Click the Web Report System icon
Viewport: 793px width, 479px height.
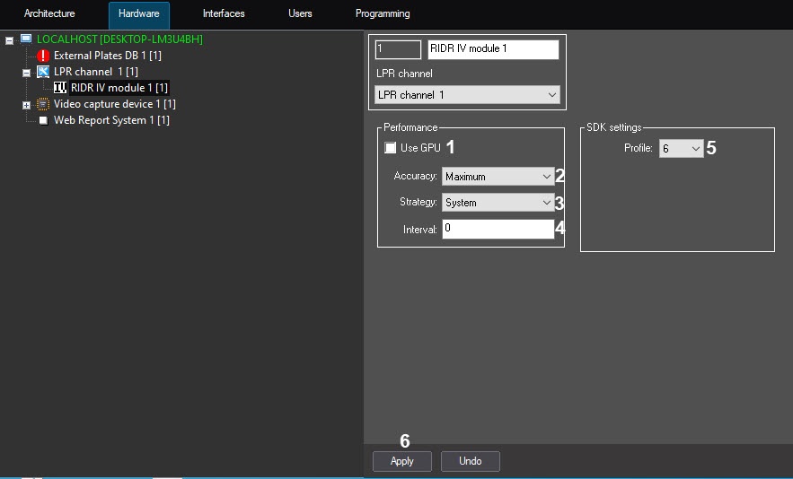[x=43, y=120]
